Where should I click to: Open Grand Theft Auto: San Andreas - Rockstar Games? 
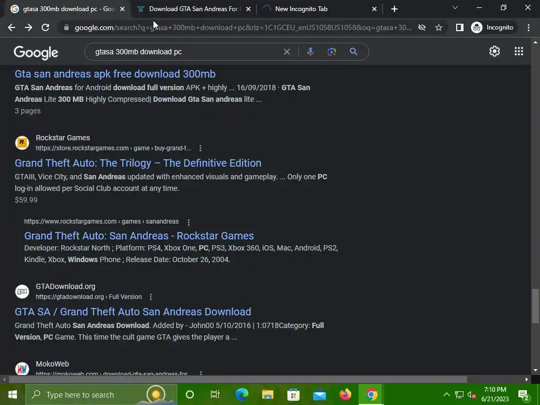(139, 236)
